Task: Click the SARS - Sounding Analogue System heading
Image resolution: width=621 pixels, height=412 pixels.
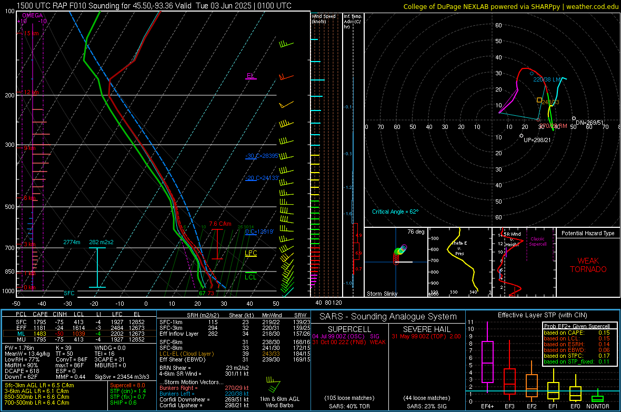Action: 388,317
